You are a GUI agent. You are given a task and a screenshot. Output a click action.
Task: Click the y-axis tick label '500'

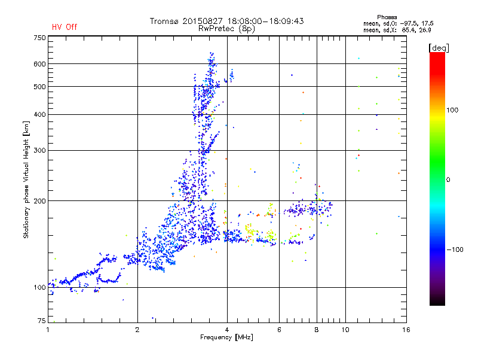(40, 87)
